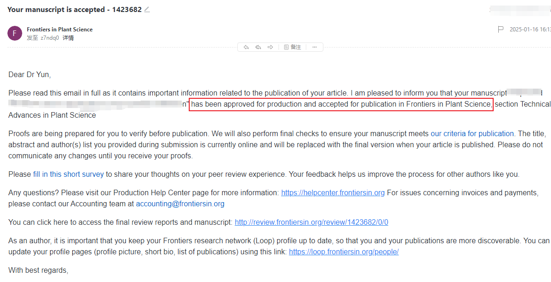
Task: Click the forward arrow icon
Action: [270, 47]
